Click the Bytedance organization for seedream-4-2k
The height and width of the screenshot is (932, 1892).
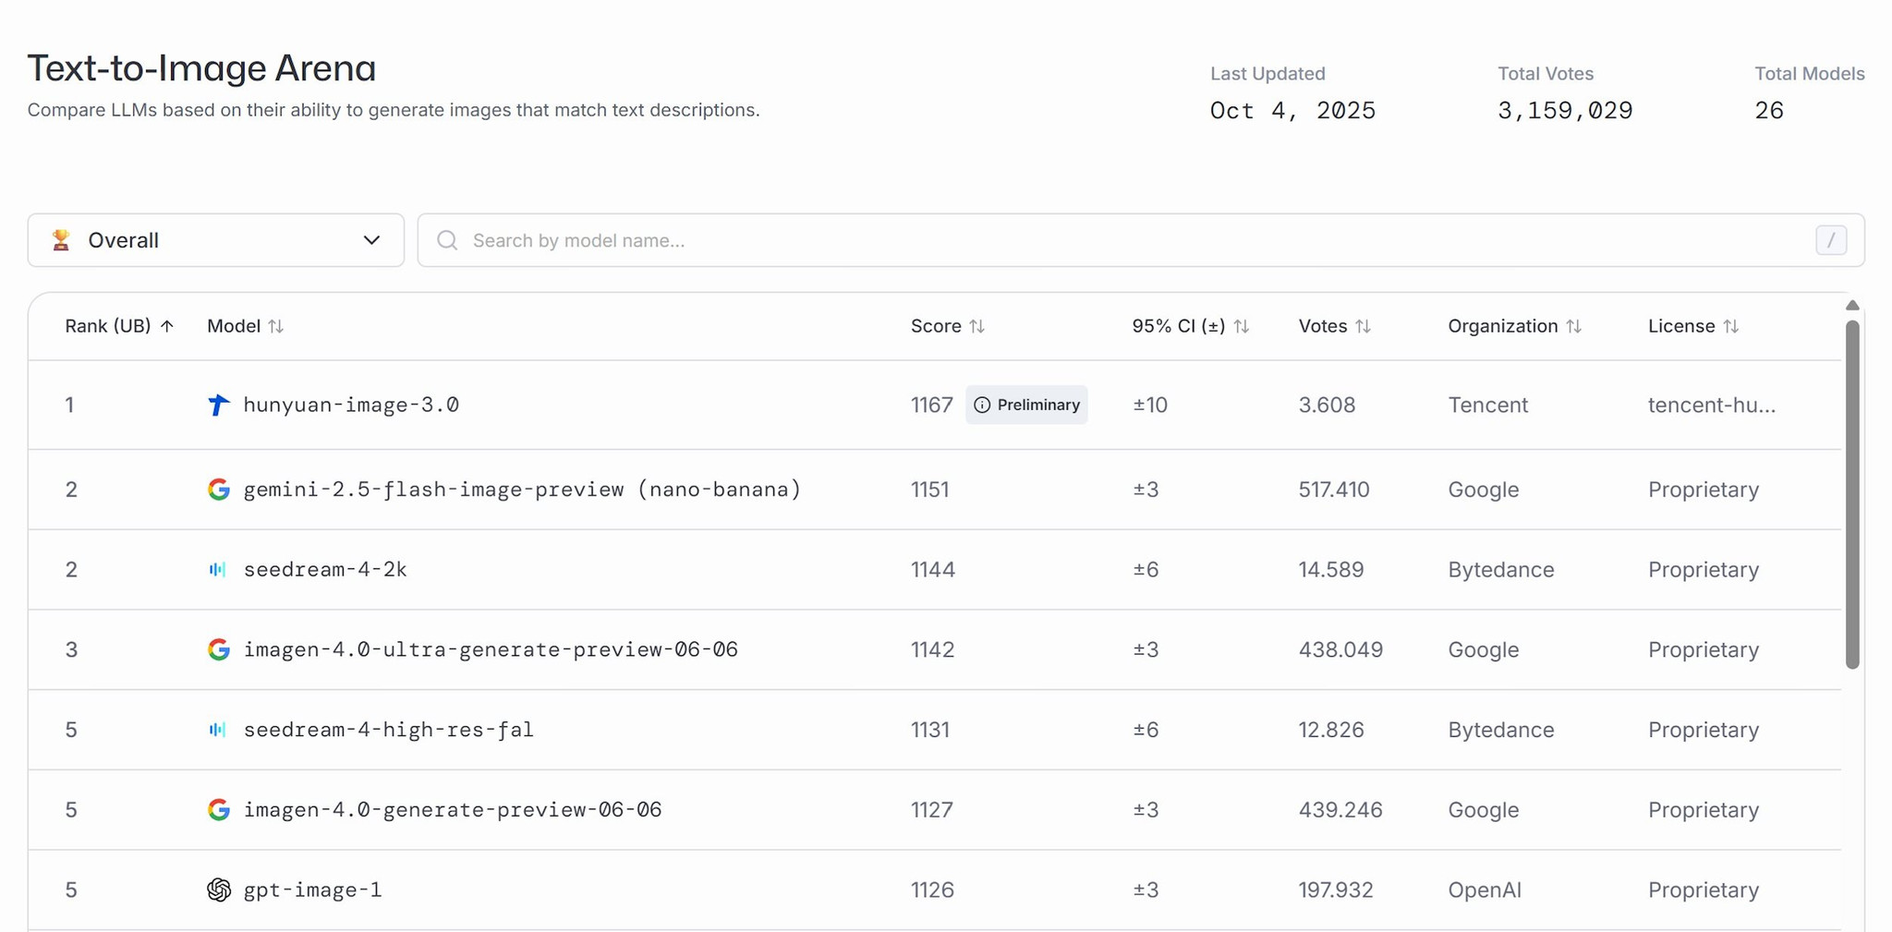[x=1501, y=570]
